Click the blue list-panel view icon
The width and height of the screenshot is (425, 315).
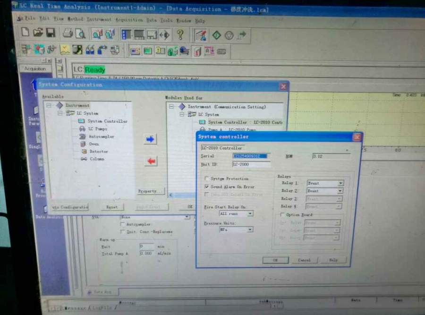coord(126,34)
